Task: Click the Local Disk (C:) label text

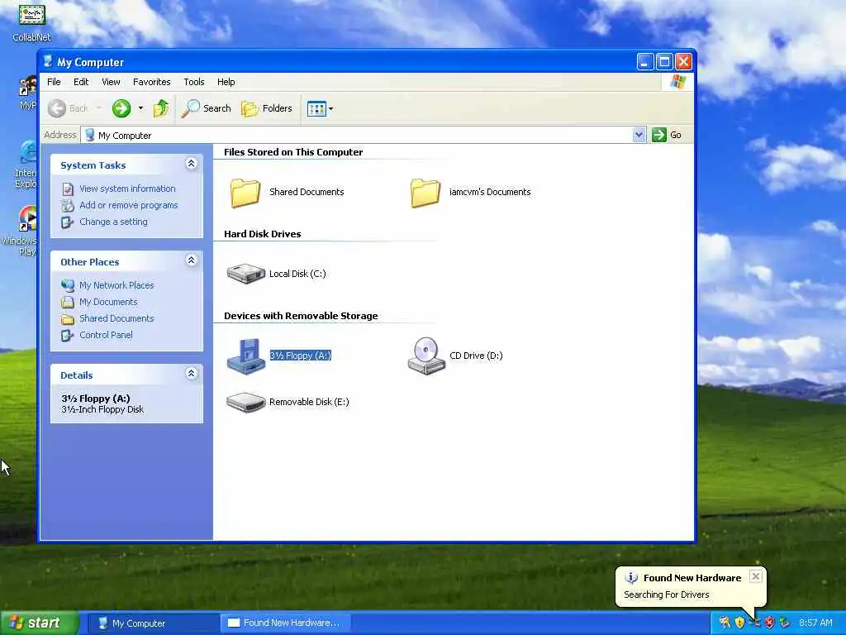Action: pyautogui.click(x=297, y=274)
